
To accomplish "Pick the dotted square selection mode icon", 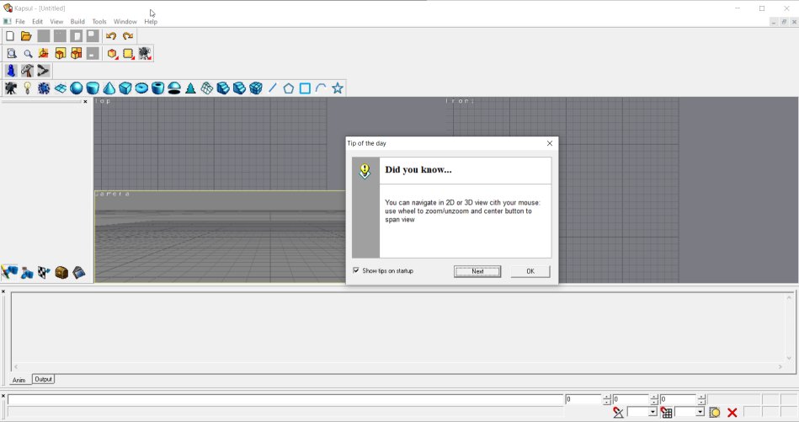I will [129, 54].
